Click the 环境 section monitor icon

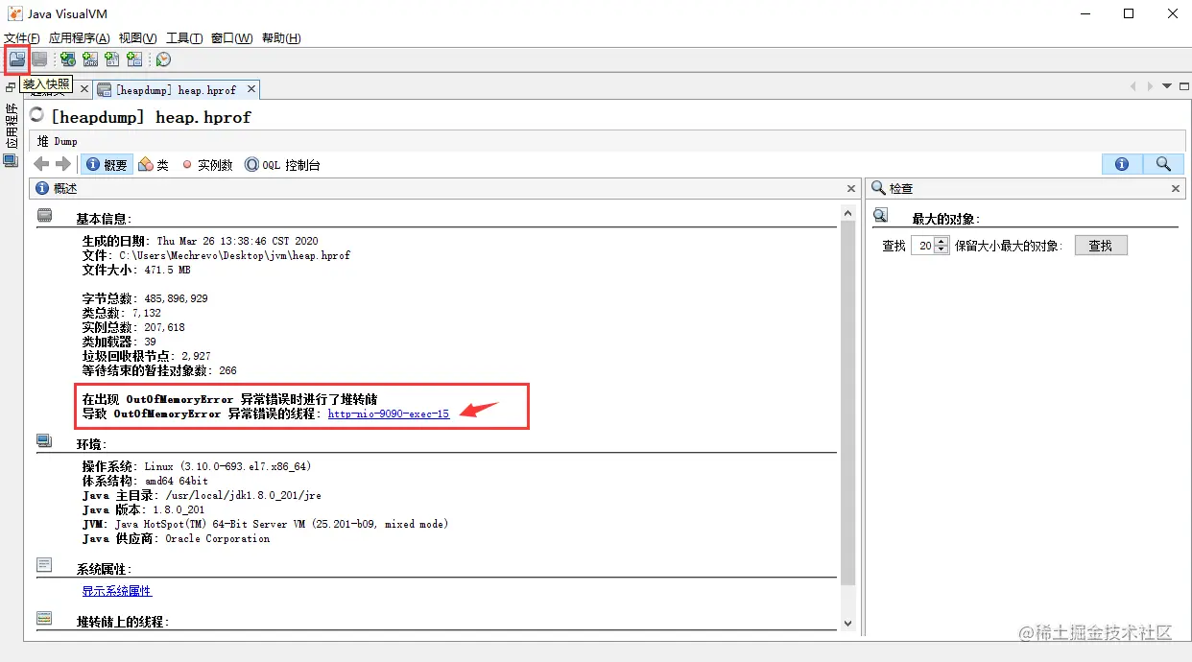(45, 441)
